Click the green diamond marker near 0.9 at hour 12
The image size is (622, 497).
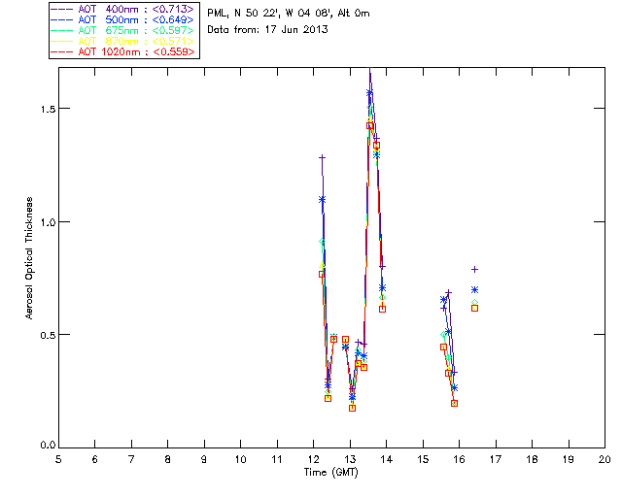coord(322,242)
